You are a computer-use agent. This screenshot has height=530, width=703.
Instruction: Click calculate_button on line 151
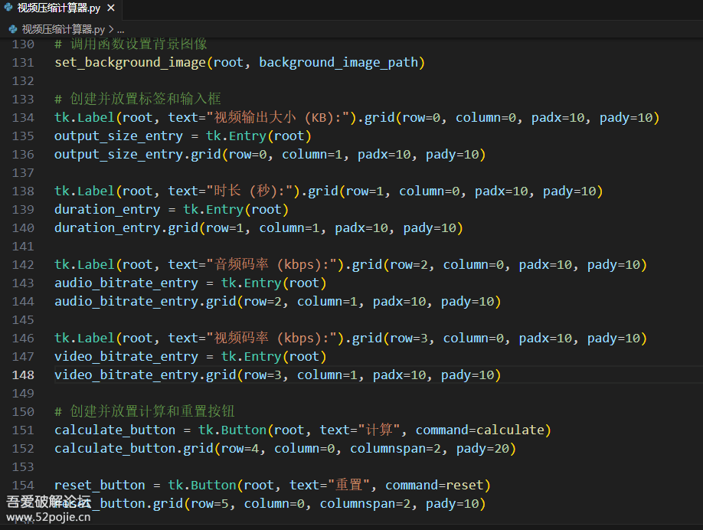[115, 430]
